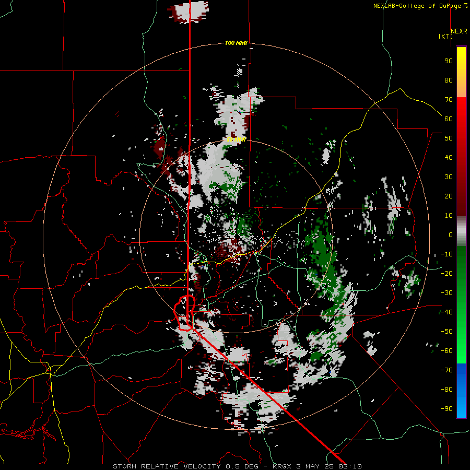Click the -50 scale label
The image size is (470, 470).
pos(446,332)
